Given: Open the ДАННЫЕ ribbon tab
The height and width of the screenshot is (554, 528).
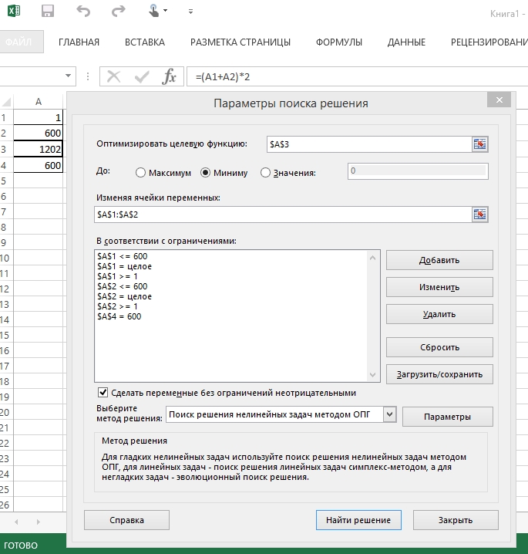Looking at the screenshot, I should click(x=406, y=42).
